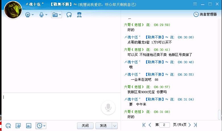The image size is (222, 131).
Task: Click the create discussion group icon
Action: [x=69, y=15]
